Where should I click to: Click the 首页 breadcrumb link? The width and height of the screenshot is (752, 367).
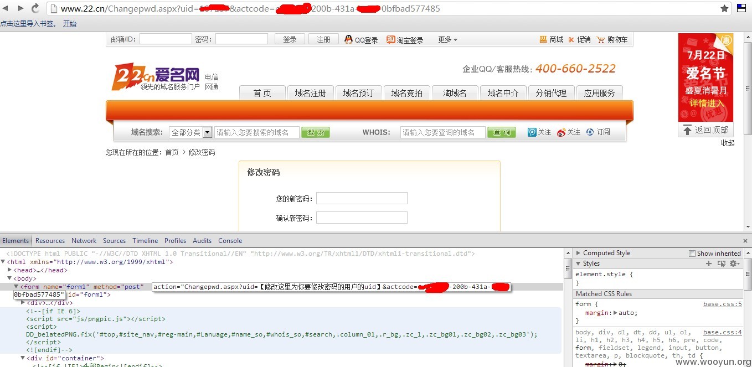(x=172, y=152)
